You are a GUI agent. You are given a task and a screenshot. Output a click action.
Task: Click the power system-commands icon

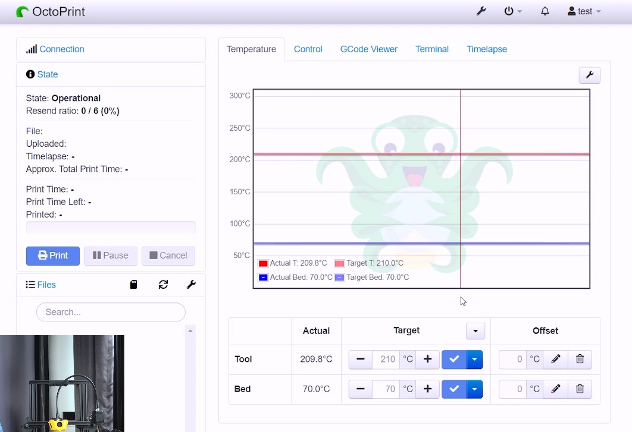point(509,11)
